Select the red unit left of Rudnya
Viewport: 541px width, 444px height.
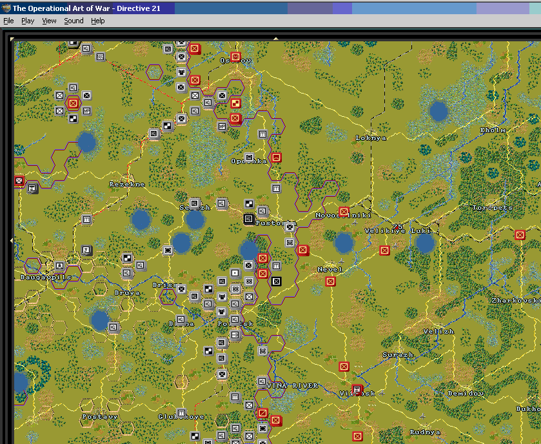point(357,436)
